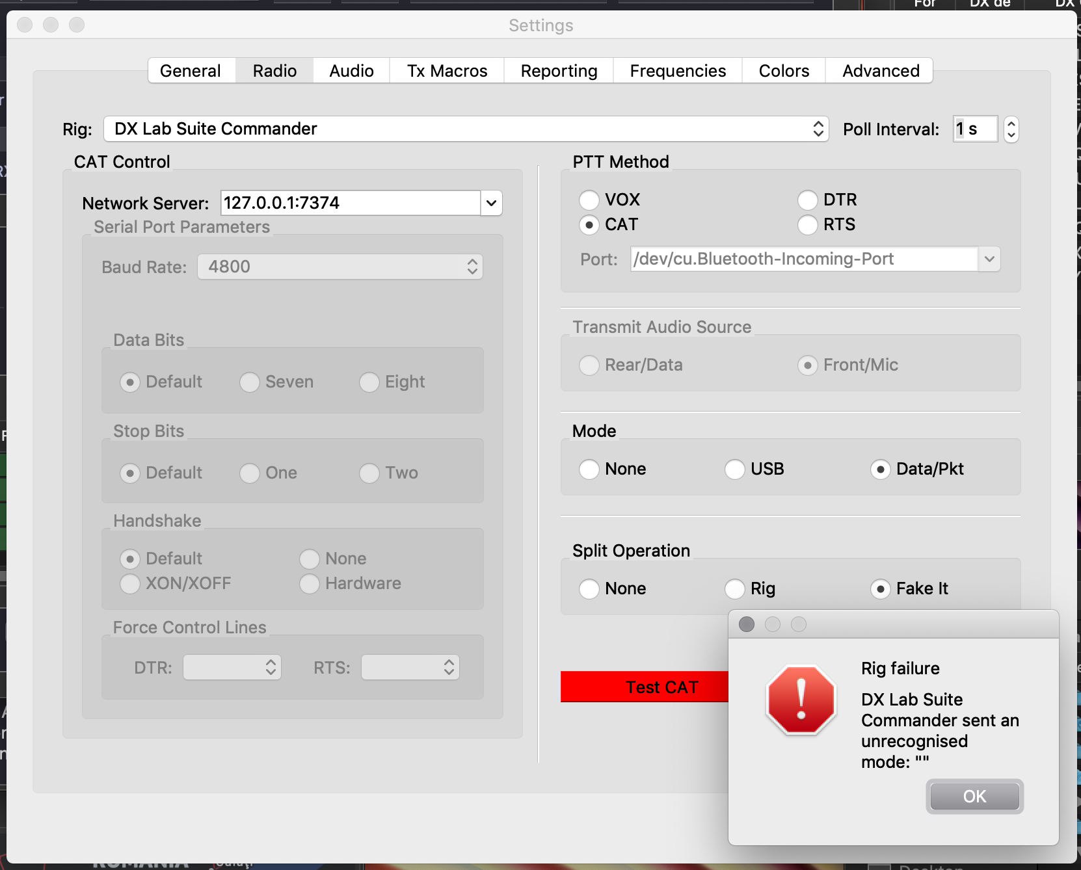Open the Frequencies tab
This screenshot has width=1081, height=870.
(x=677, y=71)
